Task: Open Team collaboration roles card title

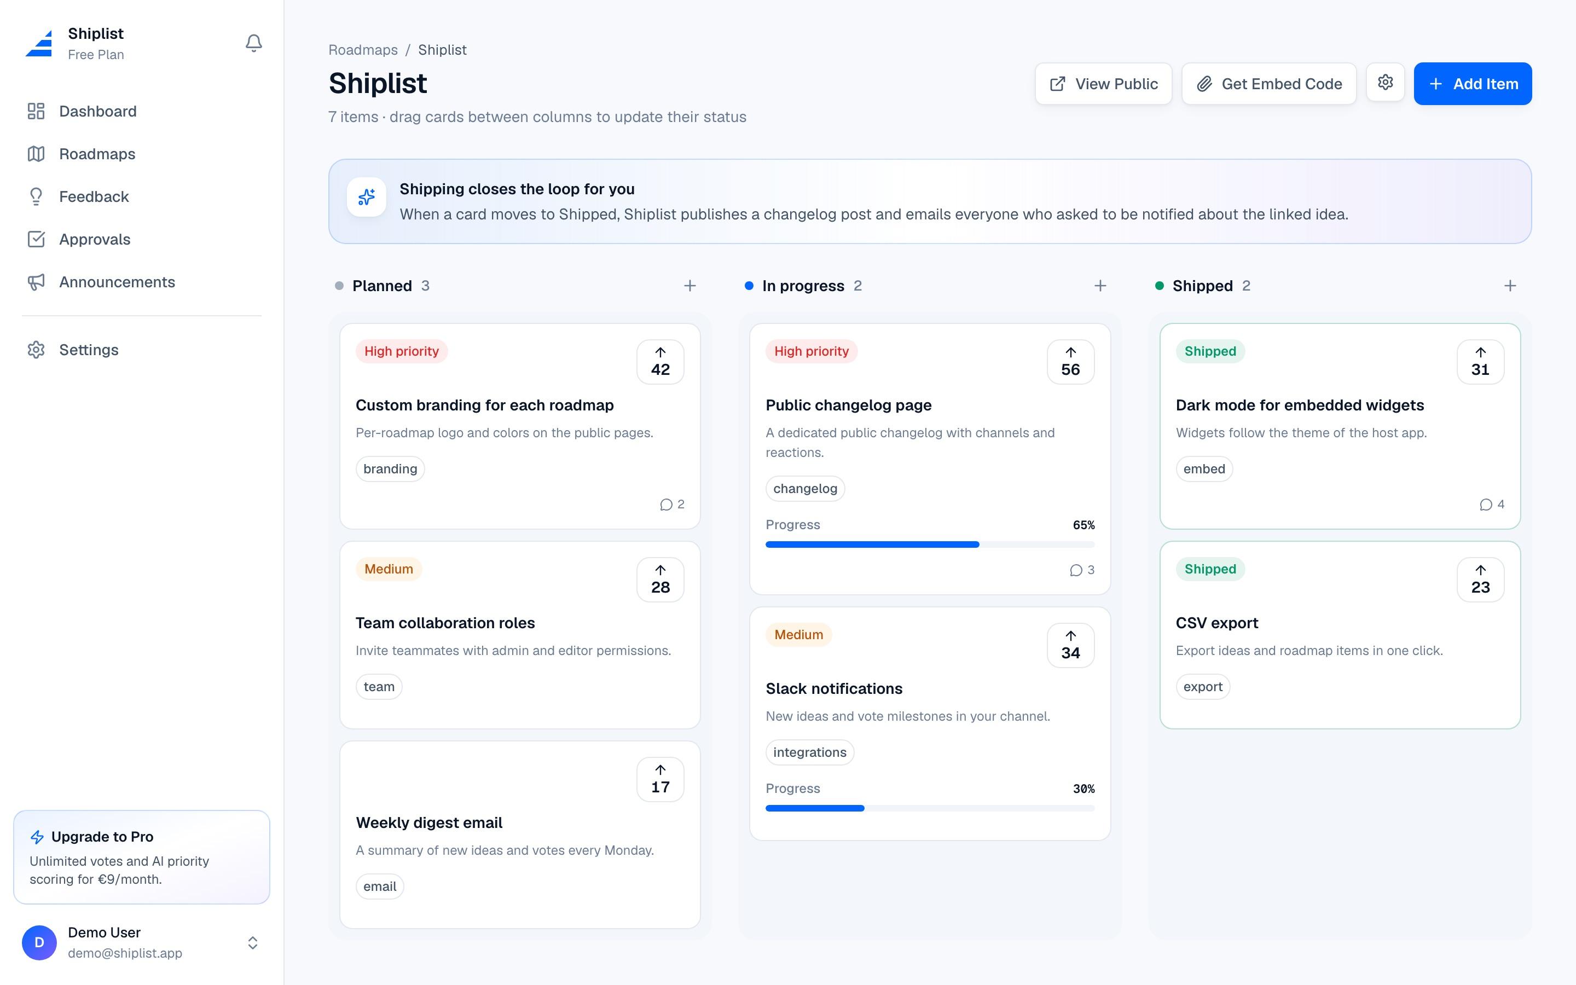Action: click(445, 623)
